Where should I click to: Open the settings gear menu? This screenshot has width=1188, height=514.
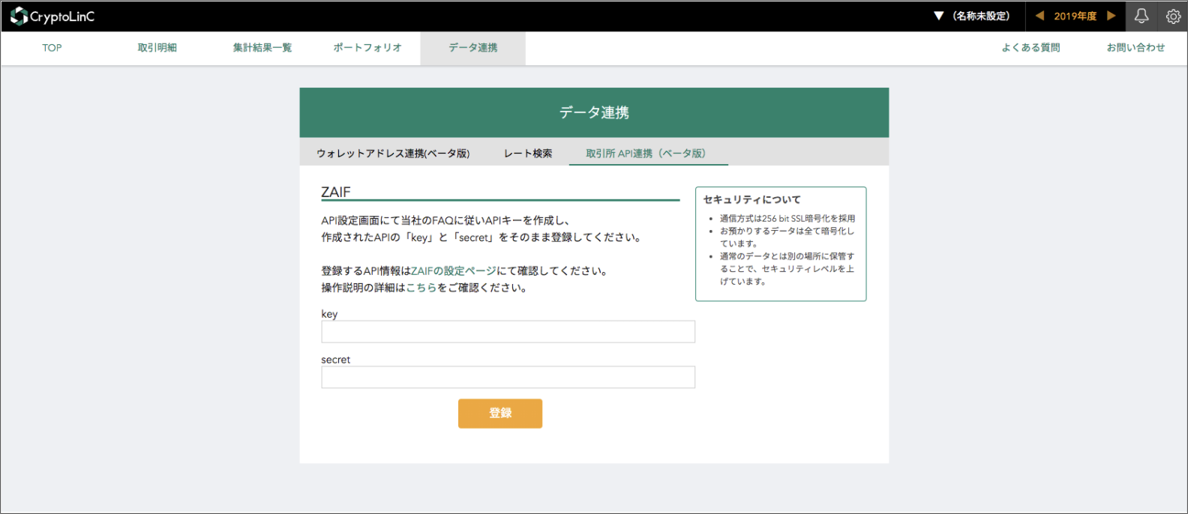[x=1173, y=16]
